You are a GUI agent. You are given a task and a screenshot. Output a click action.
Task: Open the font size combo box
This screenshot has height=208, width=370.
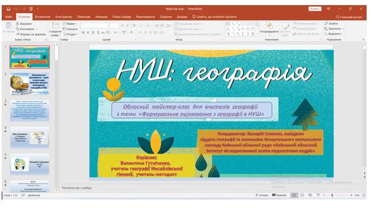pyautogui.click(x=115, y=25)
